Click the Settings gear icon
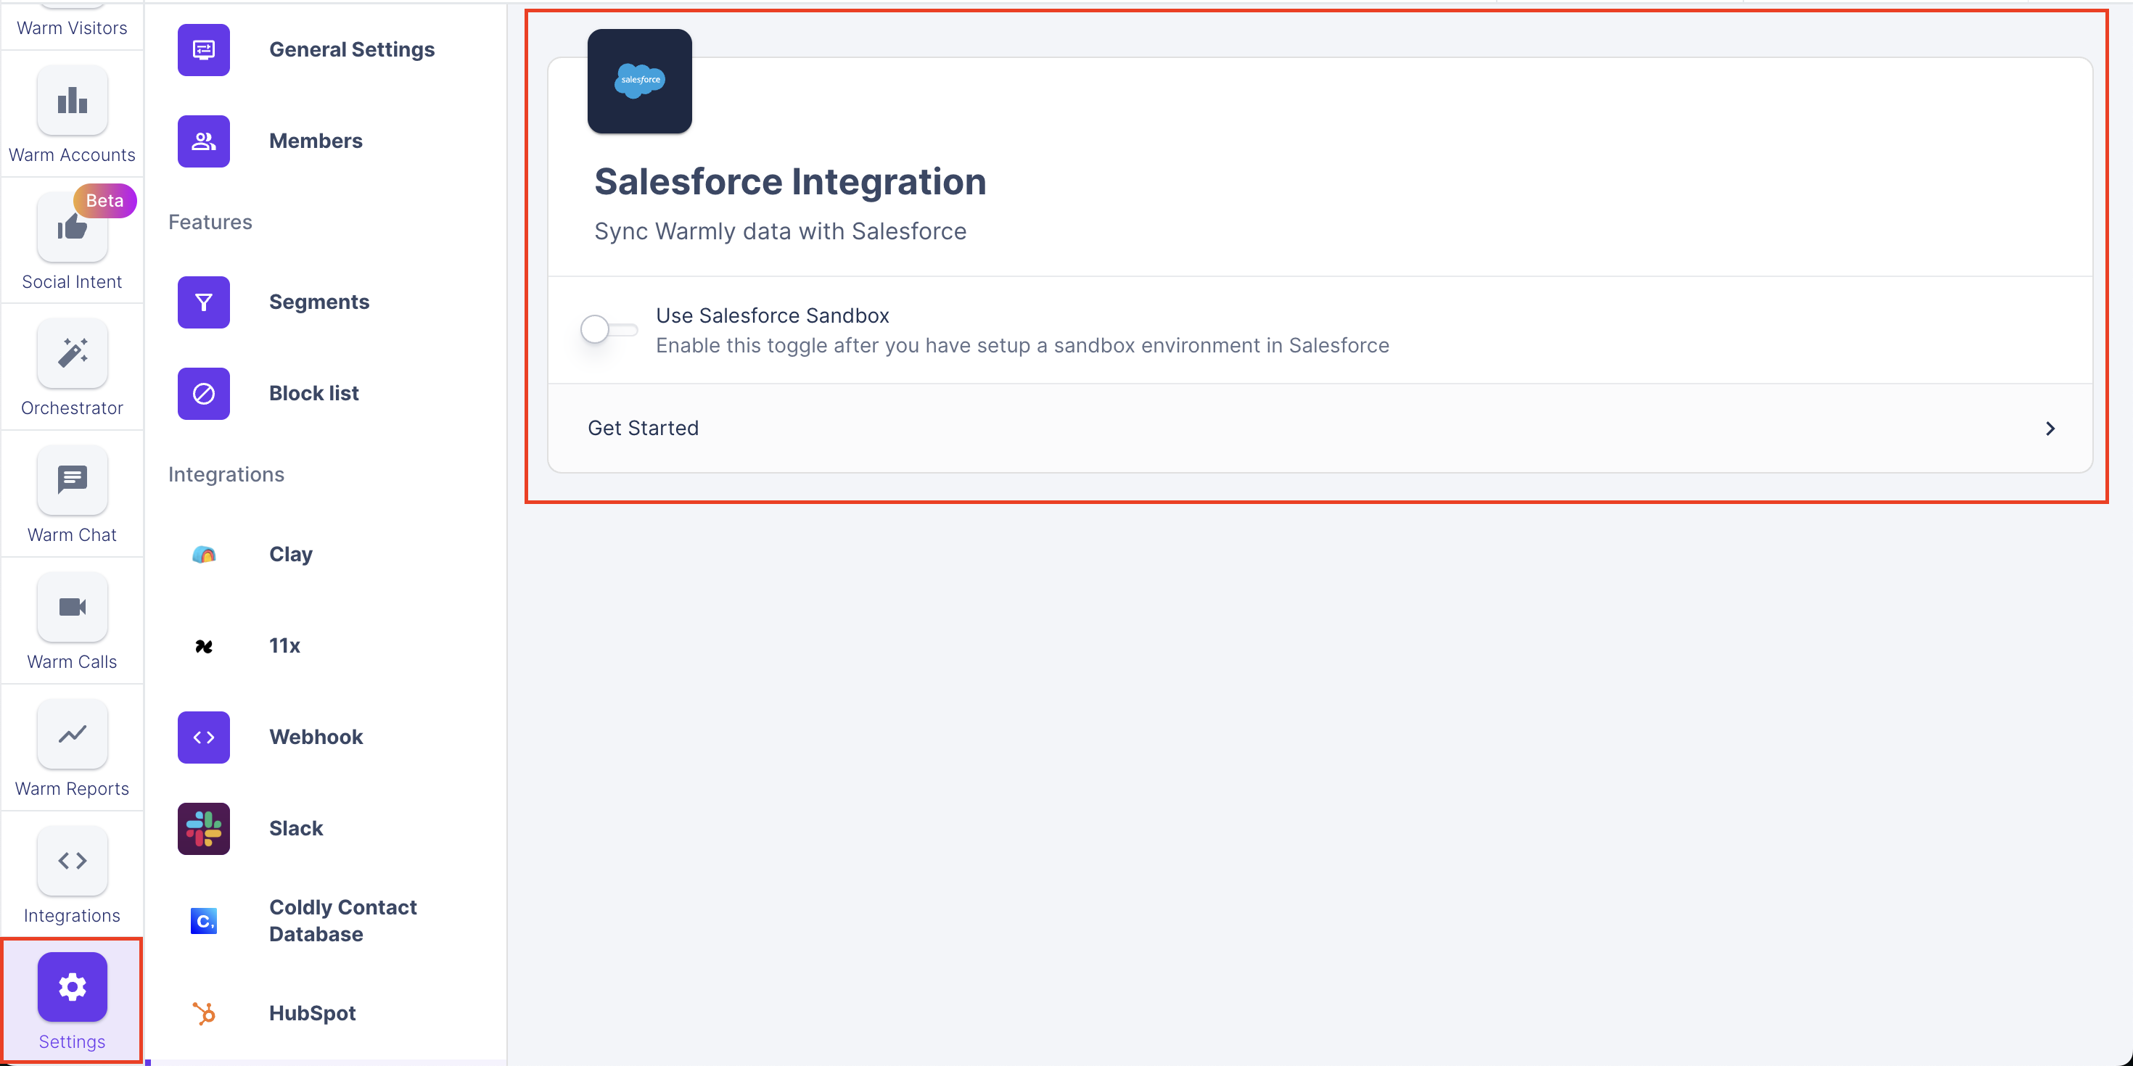Viewport: 2133px width, 1066px height. click(72, 986)
